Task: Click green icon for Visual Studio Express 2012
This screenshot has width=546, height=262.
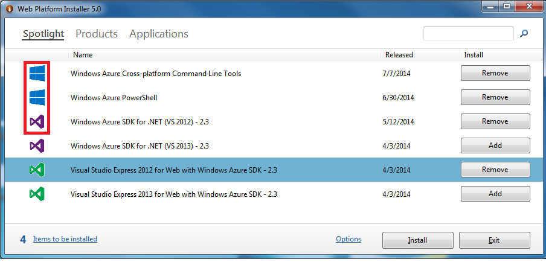Action: pos(37,170)
